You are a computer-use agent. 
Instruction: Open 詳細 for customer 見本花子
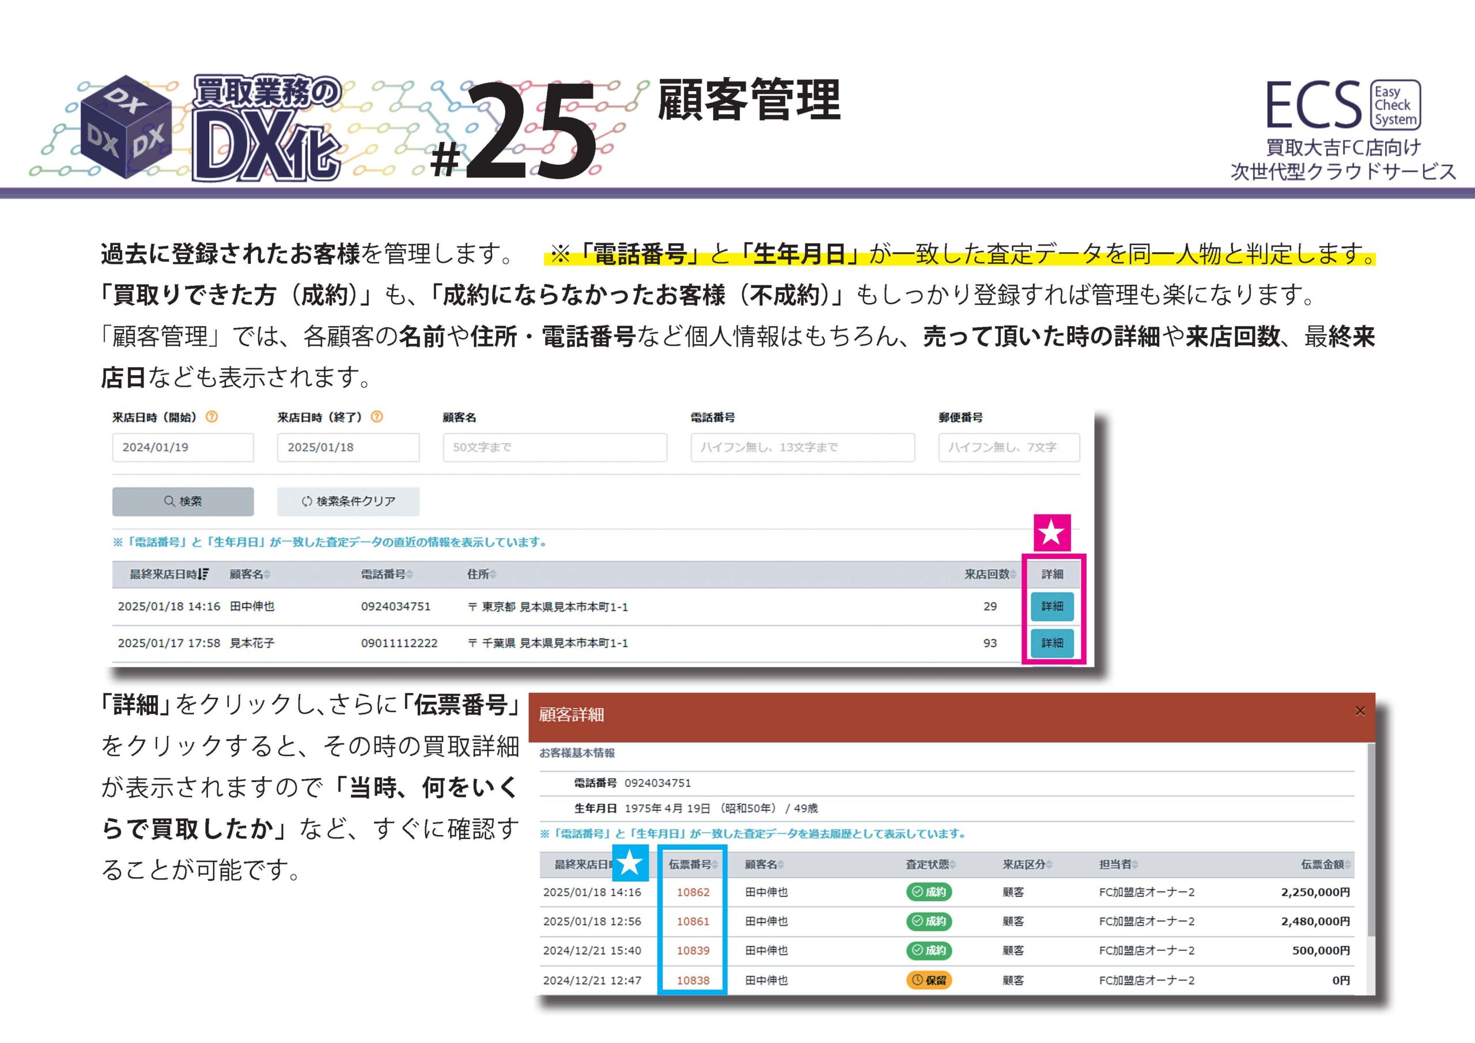1052,643
